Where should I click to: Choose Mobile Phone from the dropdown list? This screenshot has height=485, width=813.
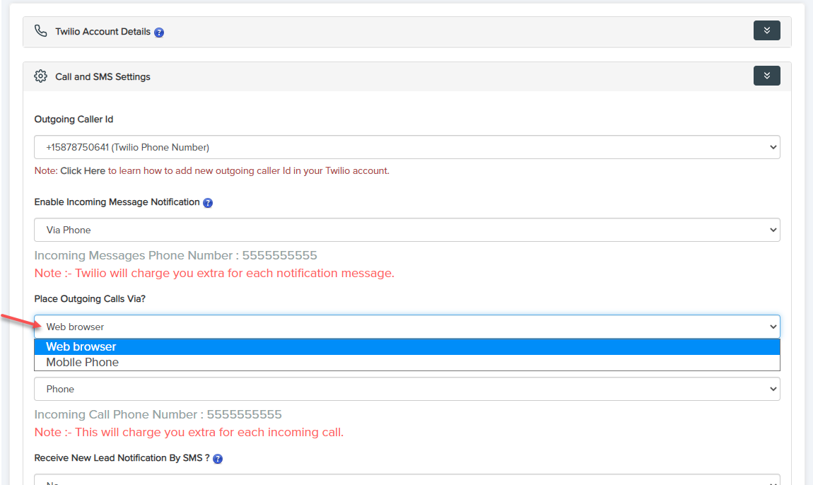pyautogui.click(x=406, y=363)
